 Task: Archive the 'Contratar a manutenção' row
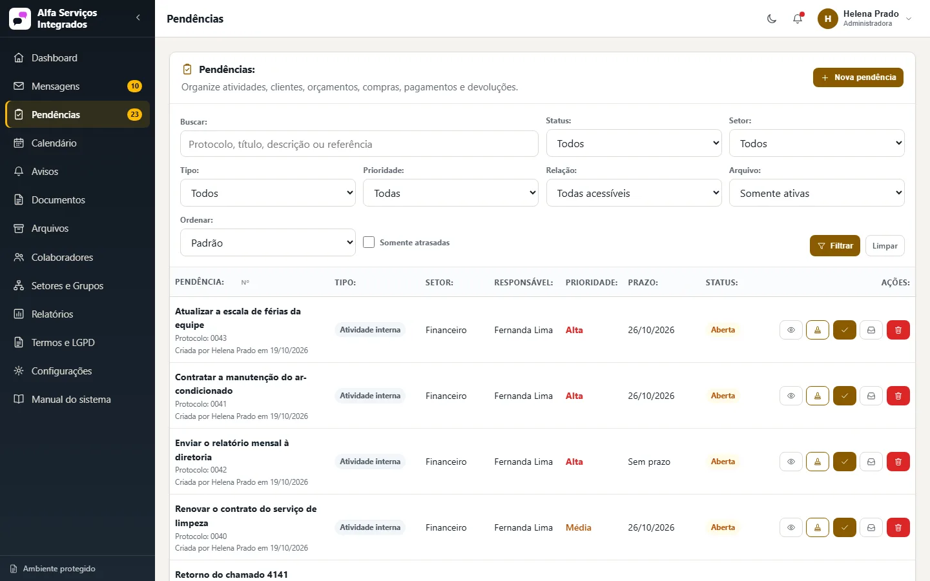click(871, 396)
